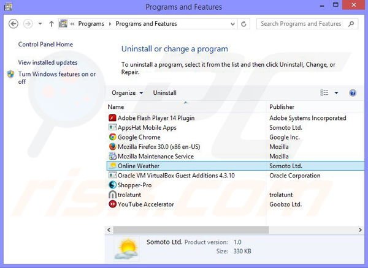The width and height of the screenshot is (368, 268).
Task: Click the trolatunt arch icon
Action: point(112,195)
